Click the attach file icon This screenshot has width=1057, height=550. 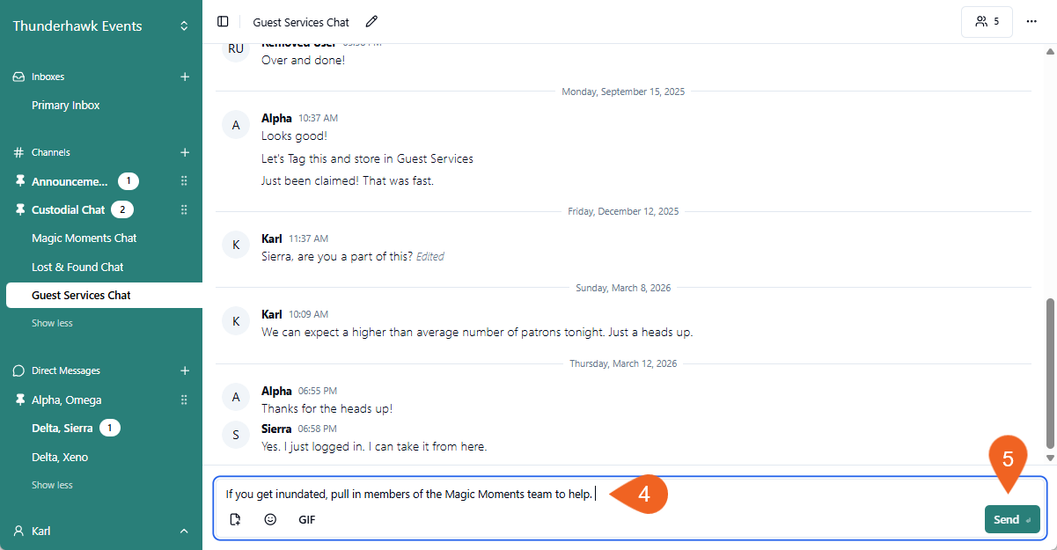(x=235, y=519)
